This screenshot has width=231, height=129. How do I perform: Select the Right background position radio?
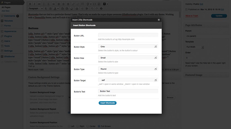78,126
